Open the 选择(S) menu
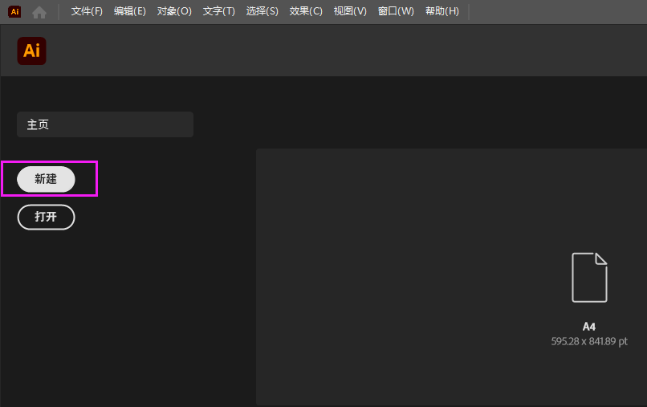The width and height of the screenshot is (647, 407). point(262,11)
